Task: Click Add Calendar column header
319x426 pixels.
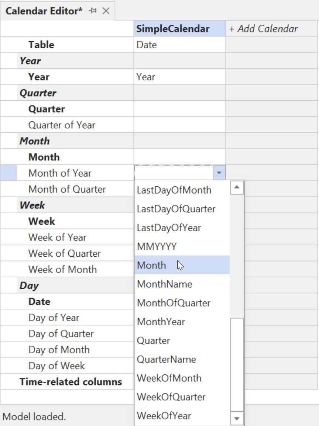Action: tap(263, 29)
